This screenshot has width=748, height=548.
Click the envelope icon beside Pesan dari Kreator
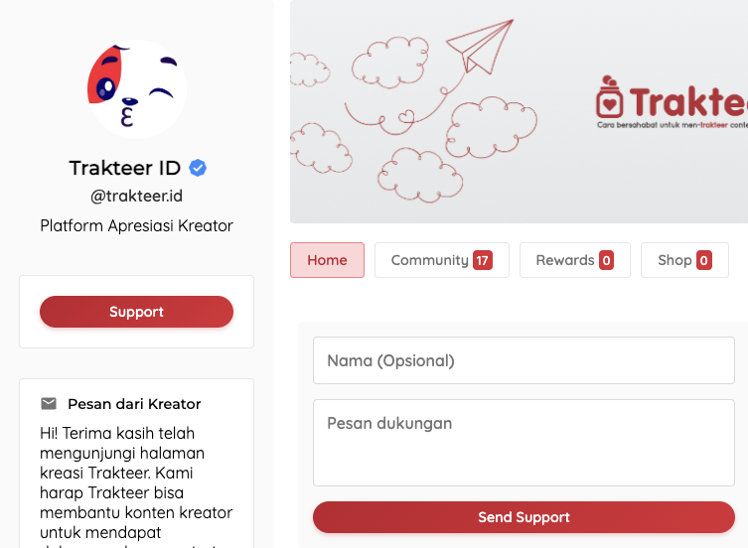click(x=49, y=403)
